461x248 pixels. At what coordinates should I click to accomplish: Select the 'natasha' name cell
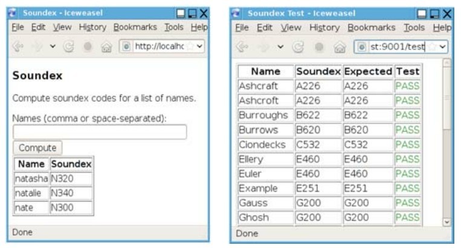tap(31, 179)
